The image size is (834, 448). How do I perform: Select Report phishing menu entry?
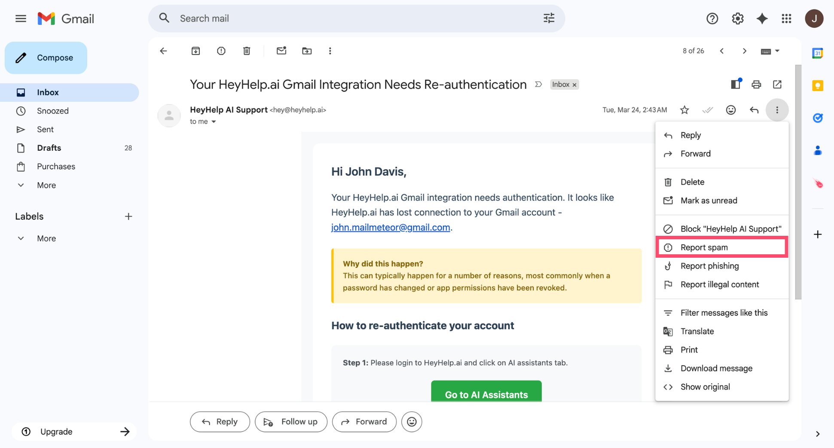tap(722, 266)
